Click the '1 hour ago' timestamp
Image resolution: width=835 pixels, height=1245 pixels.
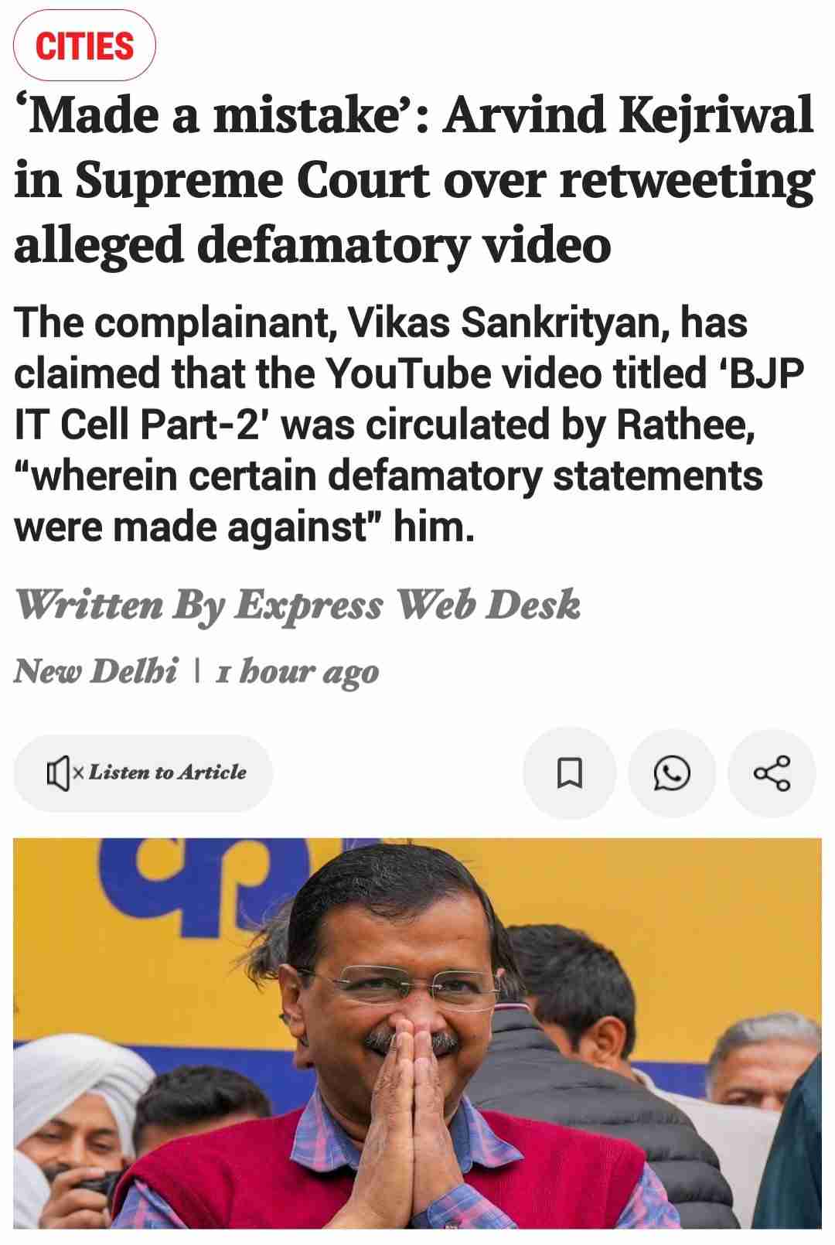coord(298,673)
